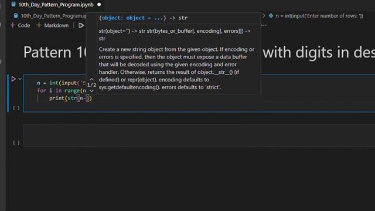The image size is (375, 211).
Task: Click into the empty second code cell
Action: [199, 135]
